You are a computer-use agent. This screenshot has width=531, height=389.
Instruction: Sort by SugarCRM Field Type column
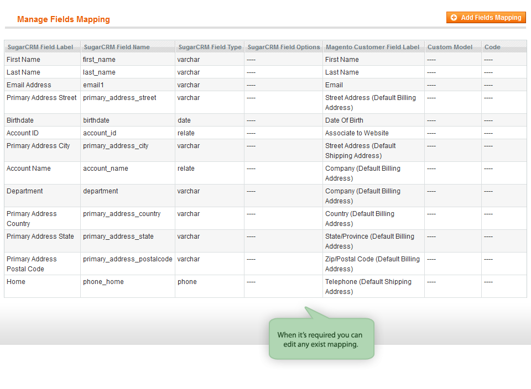[210, 47]
